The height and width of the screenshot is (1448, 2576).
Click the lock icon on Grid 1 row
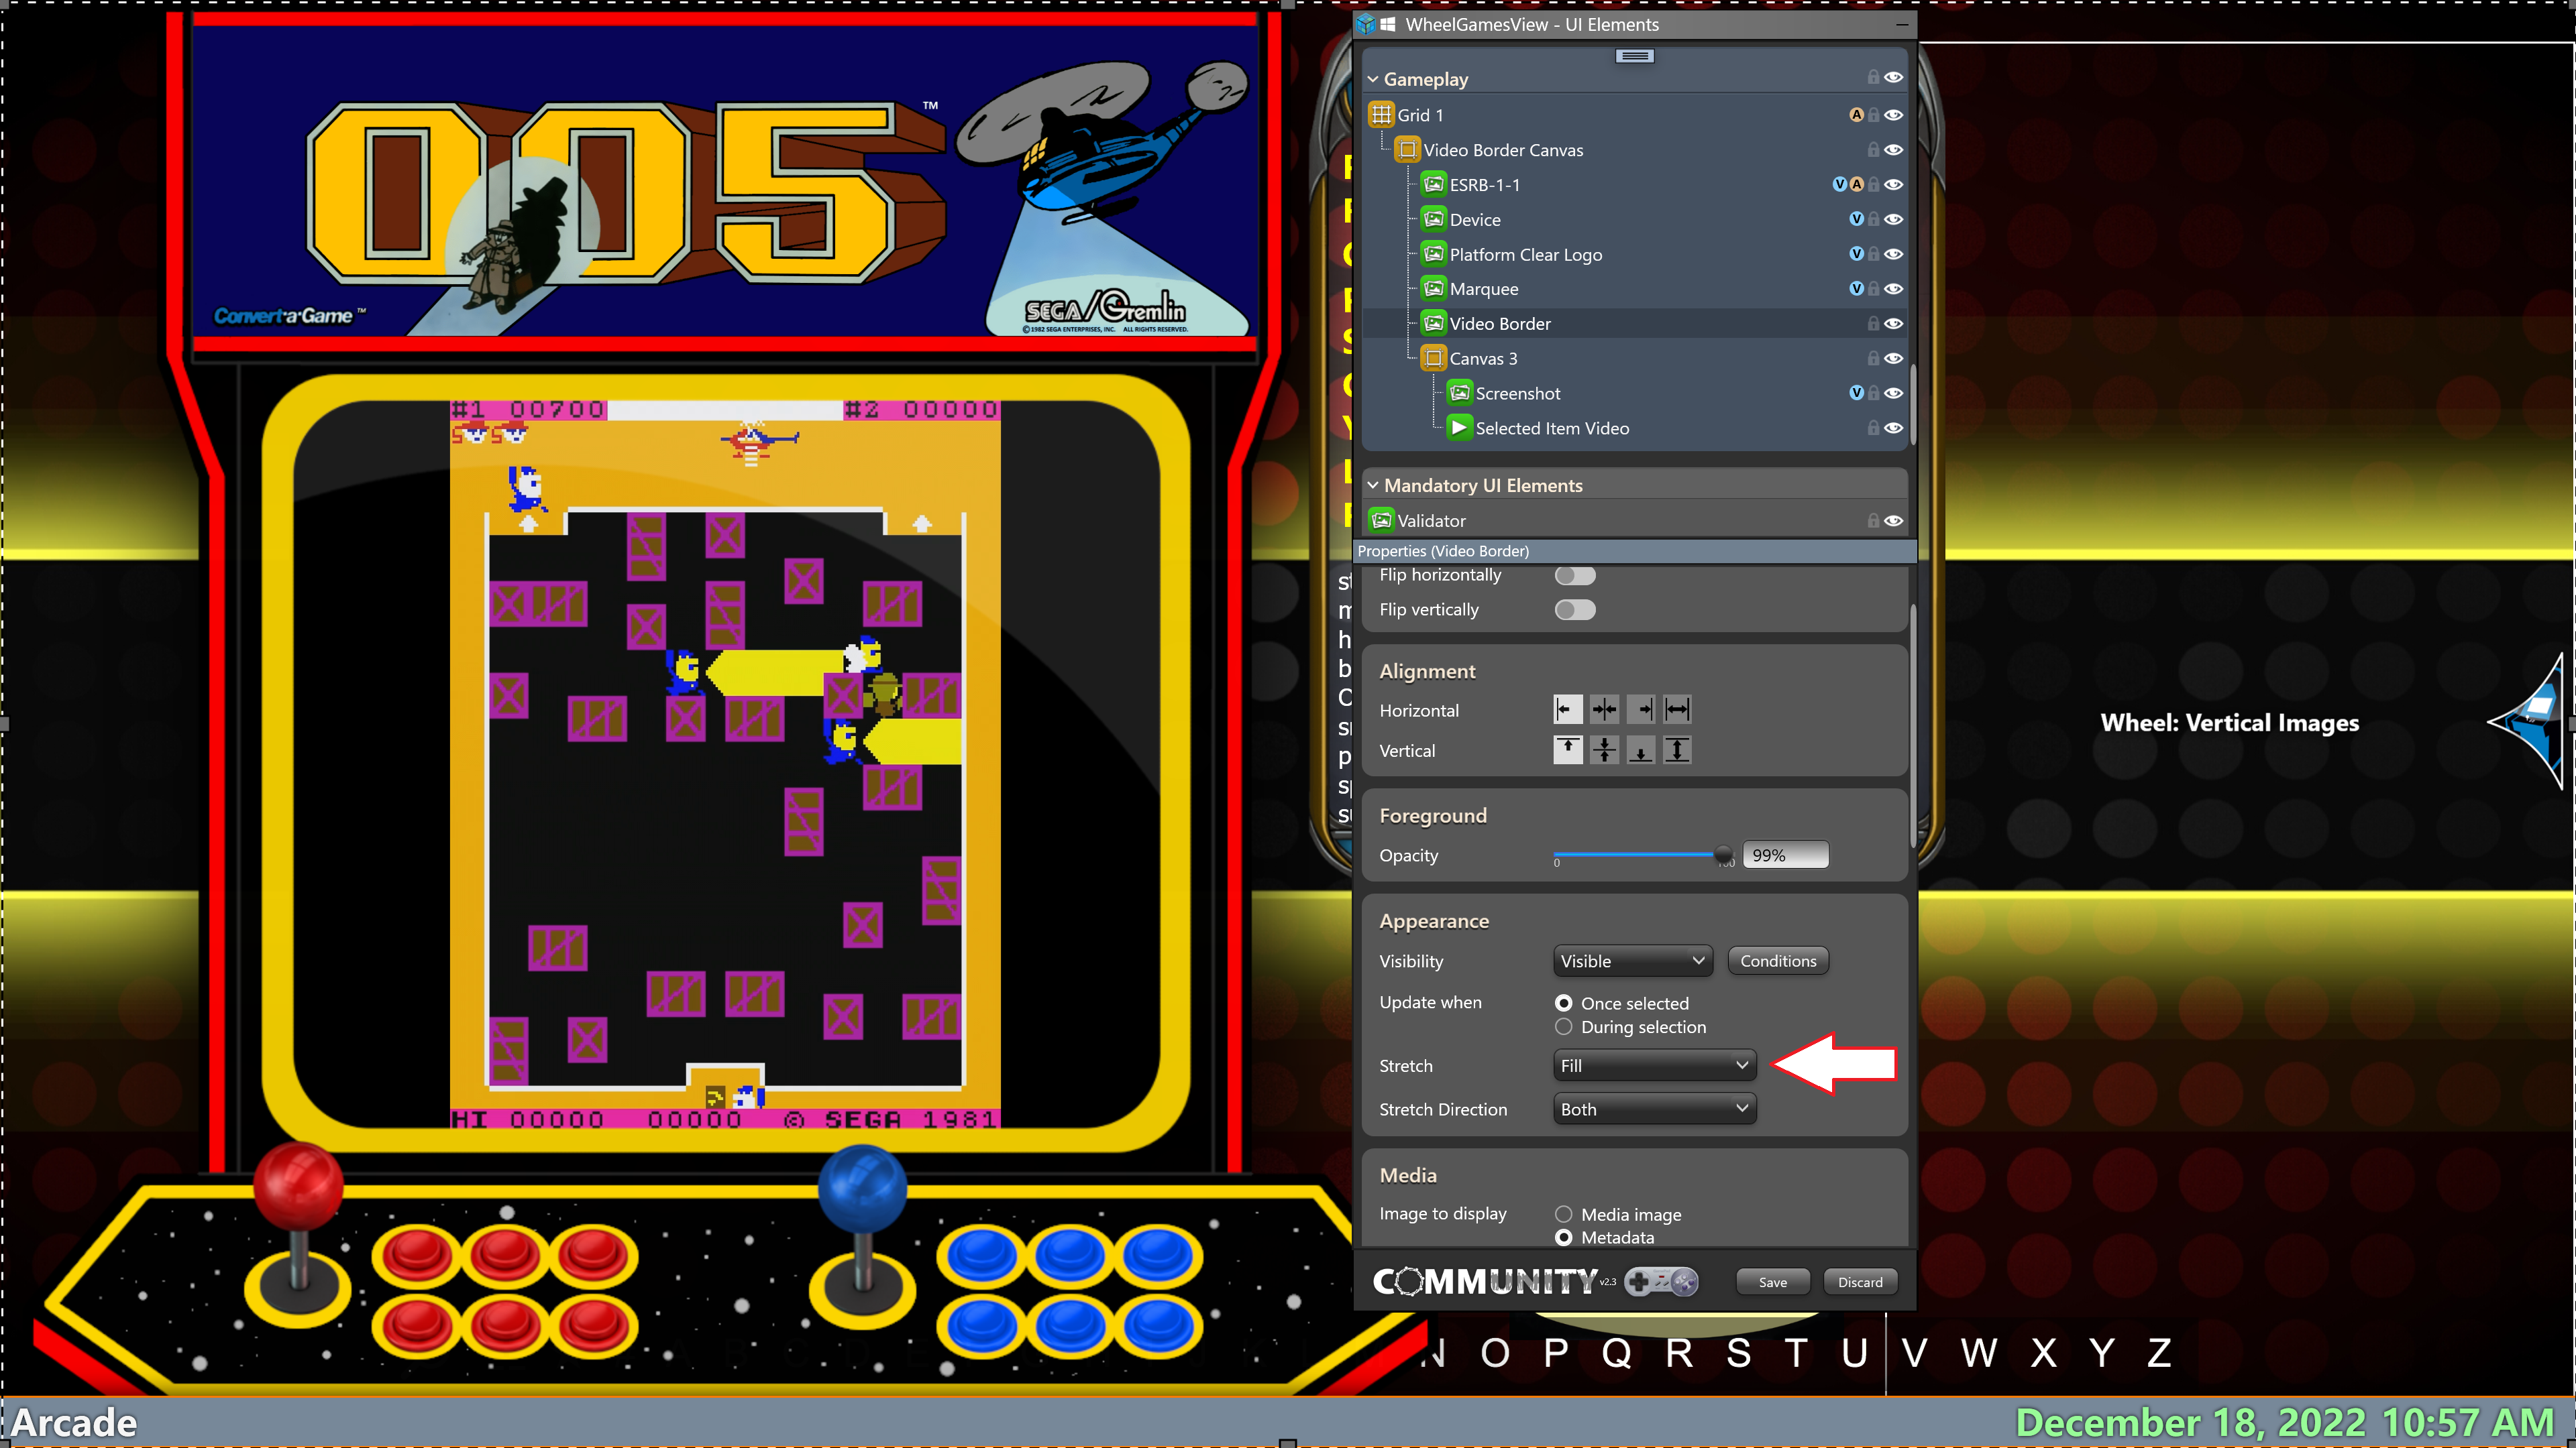(x=1873, y=115)
